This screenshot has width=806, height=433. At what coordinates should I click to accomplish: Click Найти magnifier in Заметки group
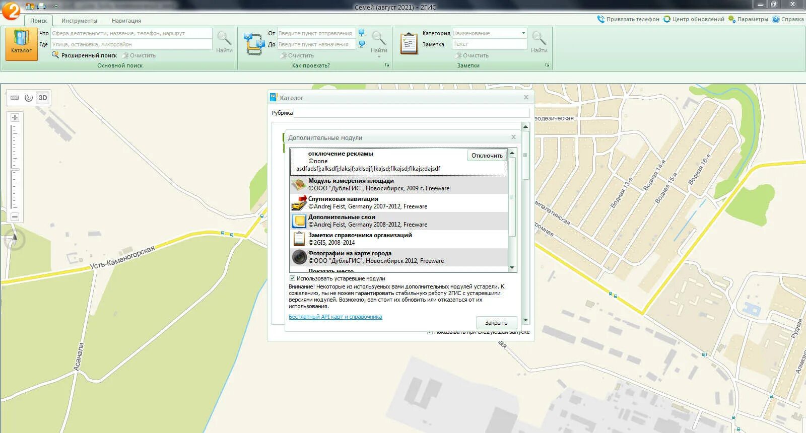539,42
